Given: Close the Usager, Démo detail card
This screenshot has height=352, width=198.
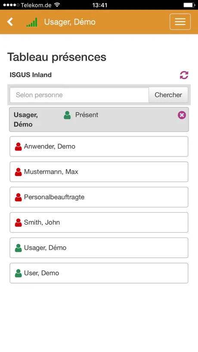Looking at the screenshot, I should tap(182, 115).
